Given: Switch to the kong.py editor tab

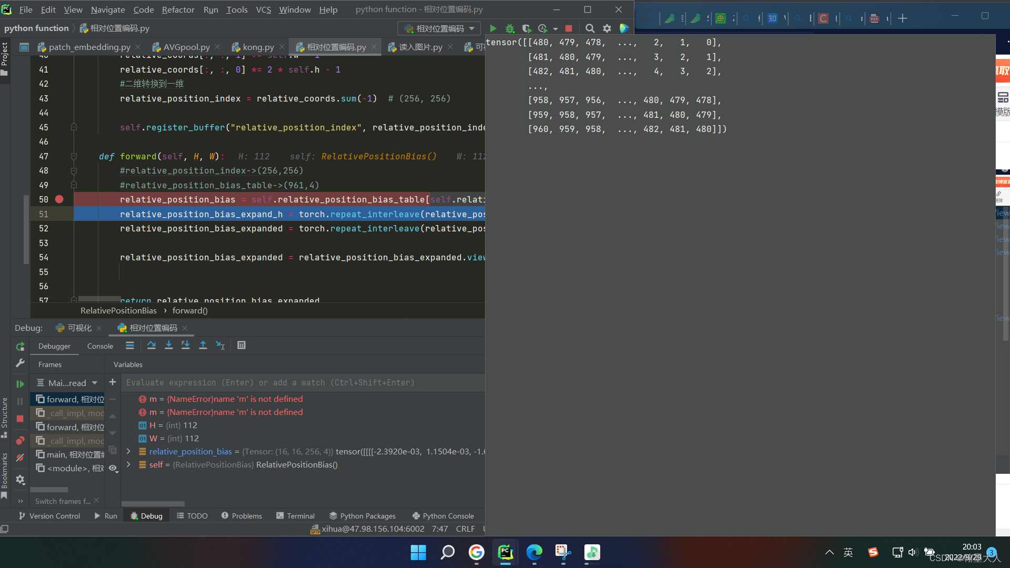Looking at the screenshot, I should (258, 47).
